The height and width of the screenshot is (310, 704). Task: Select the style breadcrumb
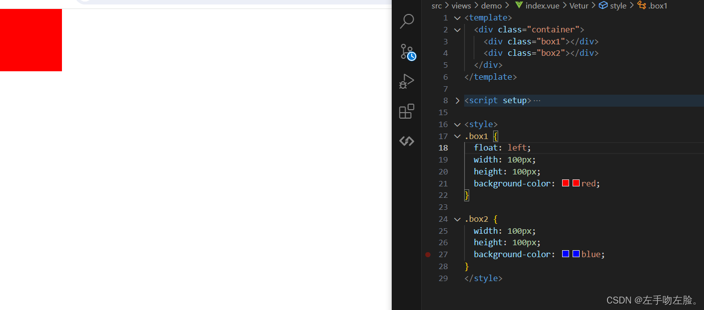(x=618, y=6)
